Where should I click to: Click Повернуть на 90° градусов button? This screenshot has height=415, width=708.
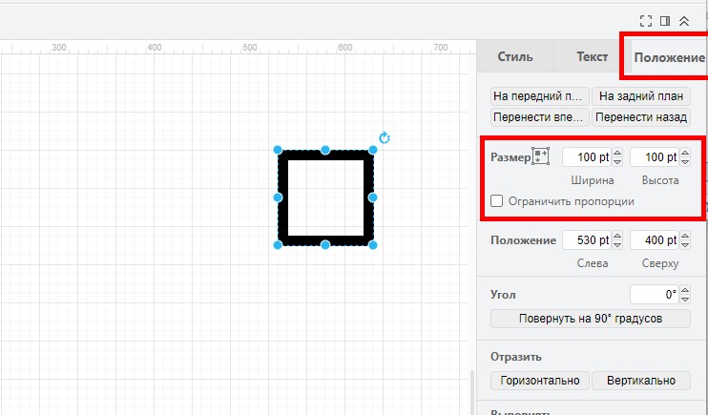pos(590,319)
